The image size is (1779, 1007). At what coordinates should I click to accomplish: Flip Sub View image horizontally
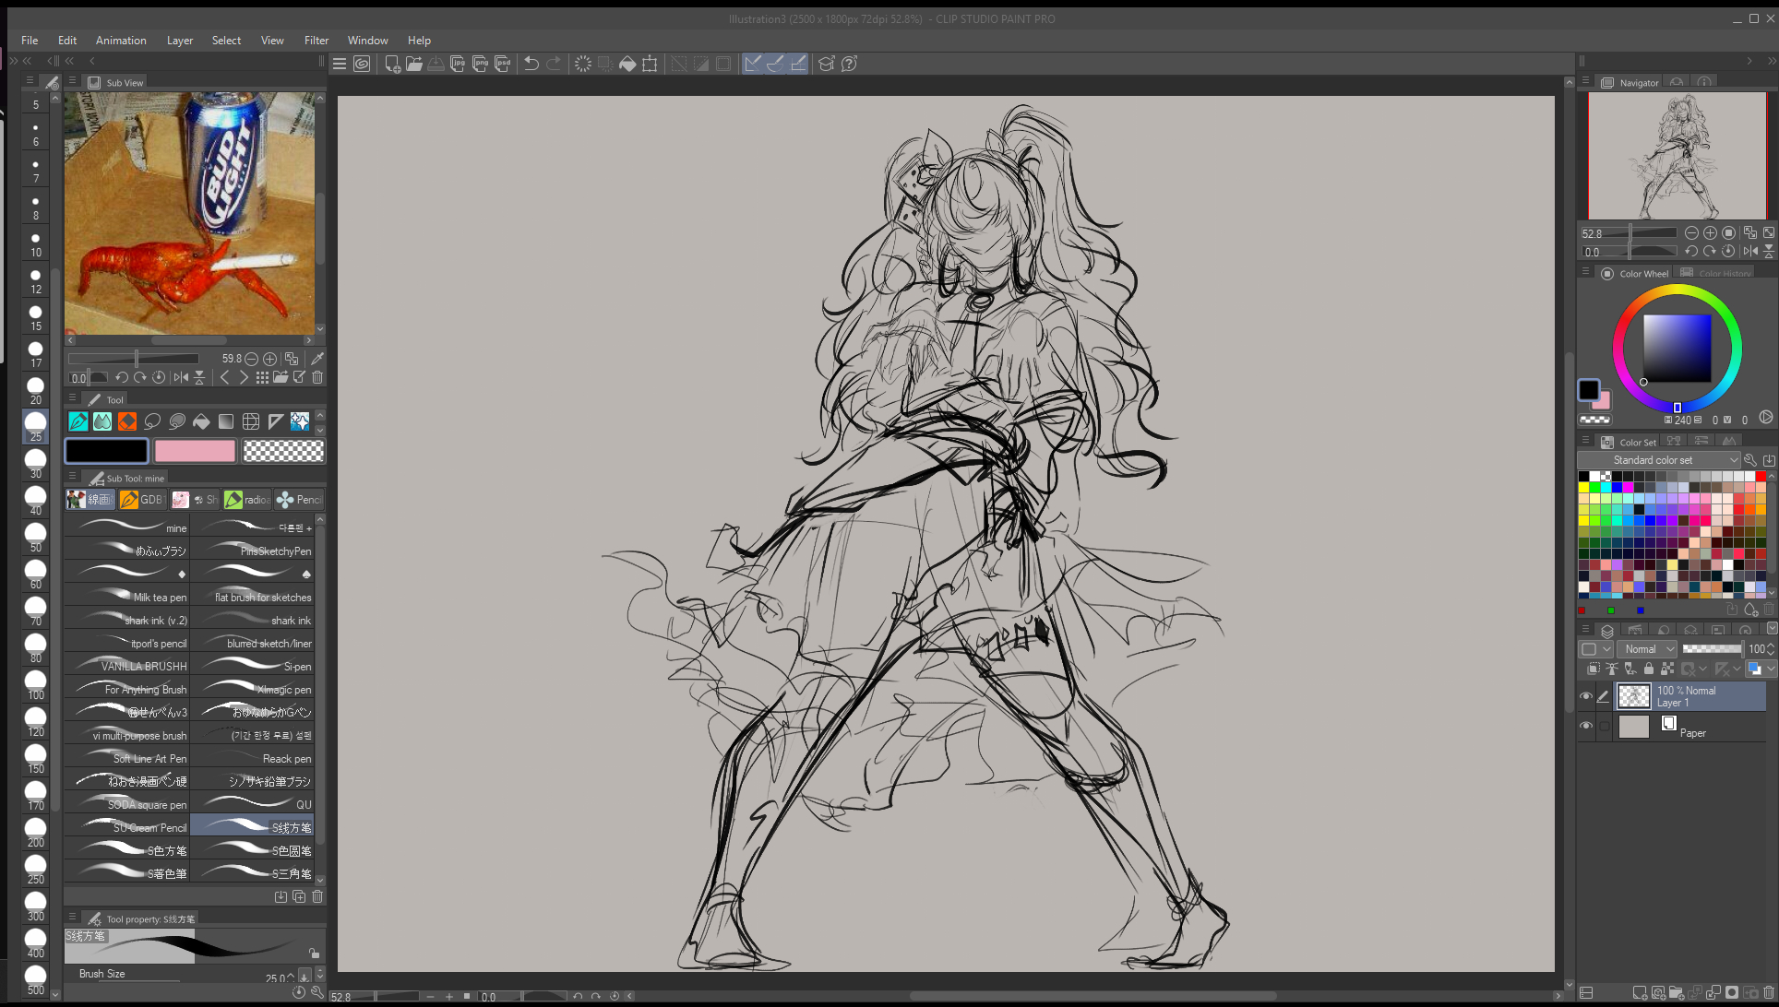(x=181, y=377)
